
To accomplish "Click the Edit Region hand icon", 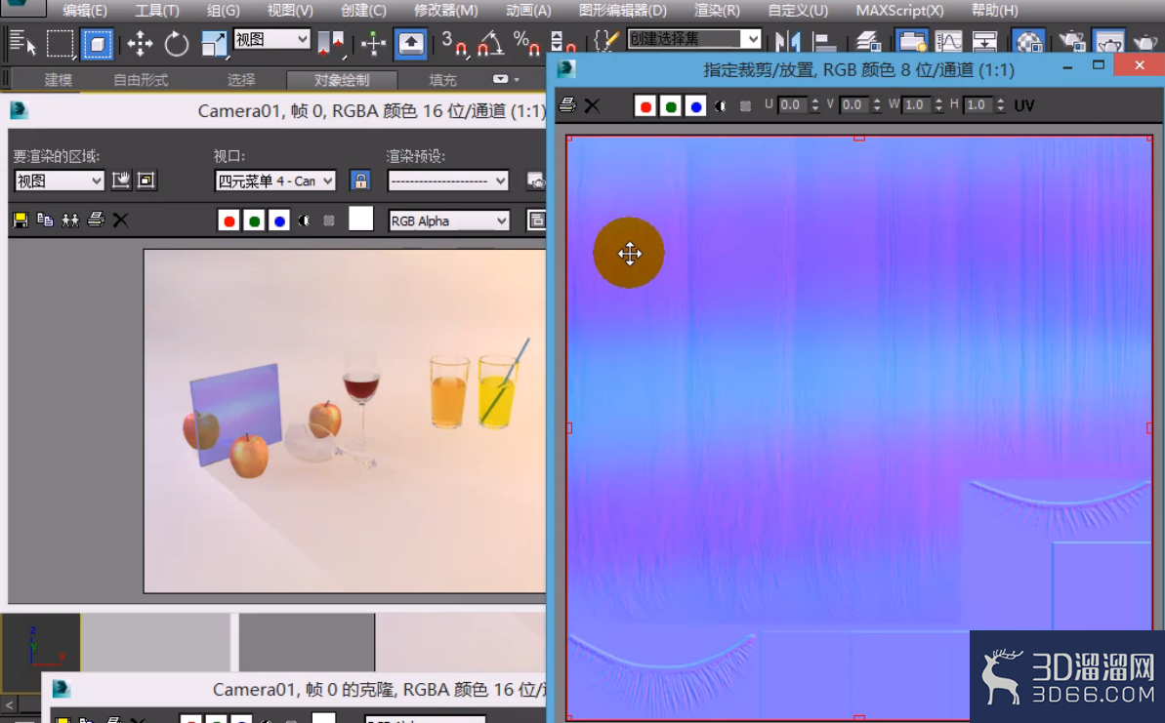I will 120,181.
